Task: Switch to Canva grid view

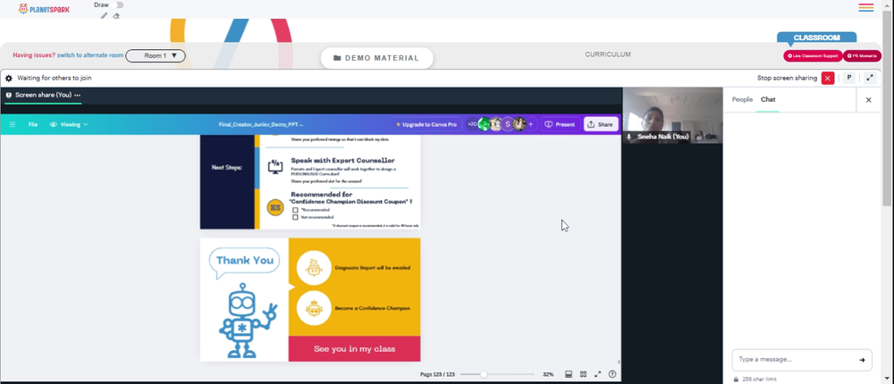Action: click(583, 374)
